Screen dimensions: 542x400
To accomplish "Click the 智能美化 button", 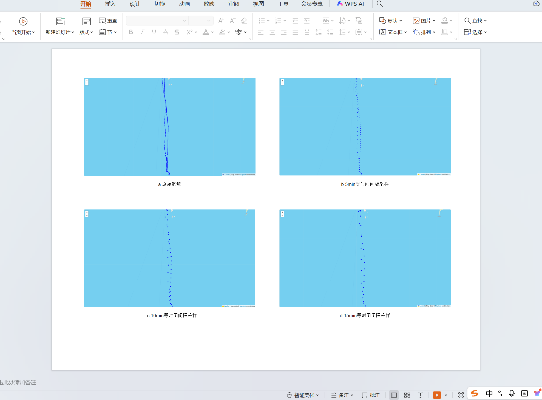I will 303,395.
